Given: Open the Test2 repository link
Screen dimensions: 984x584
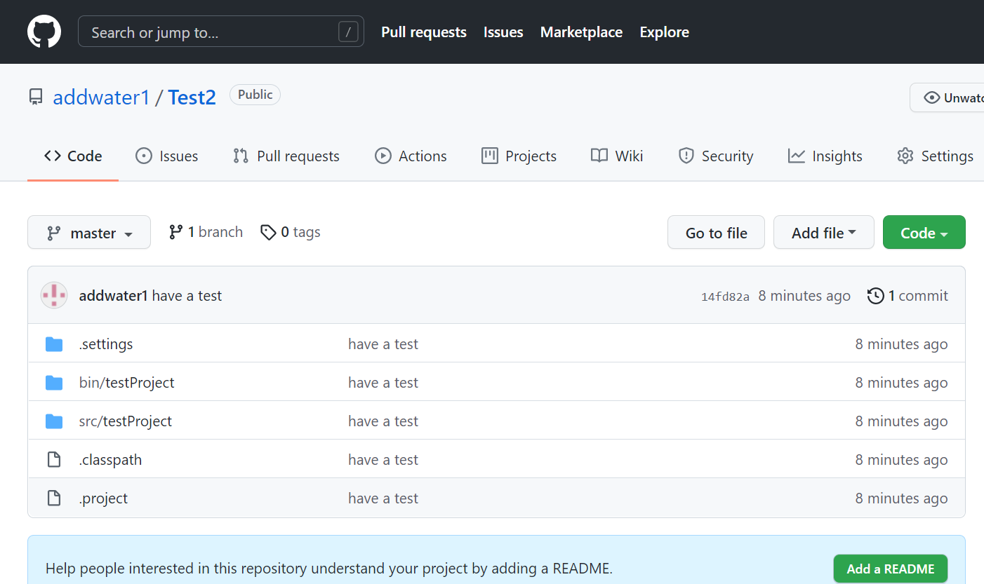Looking at the screenshot, I should [192, 97].
